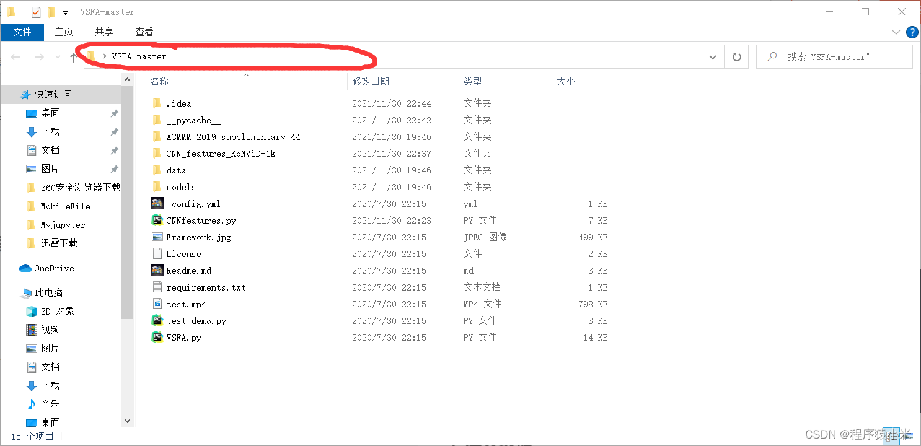
Task: Sort by the 类型 column header
Action: click(x=473, y=81)
